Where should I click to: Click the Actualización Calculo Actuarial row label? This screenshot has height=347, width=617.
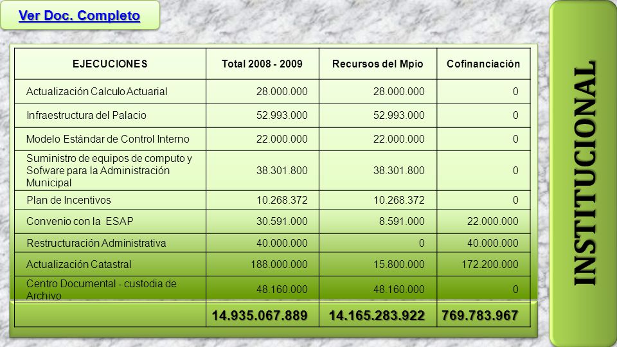coord(97,91)
